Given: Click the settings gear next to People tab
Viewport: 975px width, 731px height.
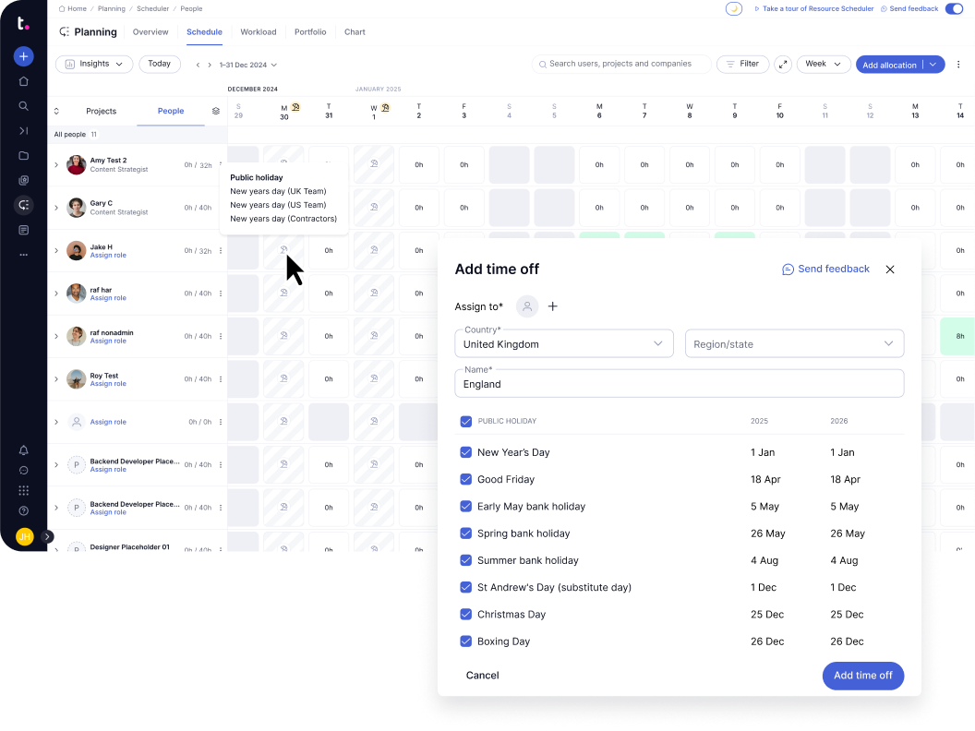Looking at the screenshot, I should pyautogui.click(x=215, y=111).
